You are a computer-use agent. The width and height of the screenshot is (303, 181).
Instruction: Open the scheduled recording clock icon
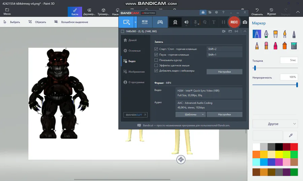pos(216,12)
